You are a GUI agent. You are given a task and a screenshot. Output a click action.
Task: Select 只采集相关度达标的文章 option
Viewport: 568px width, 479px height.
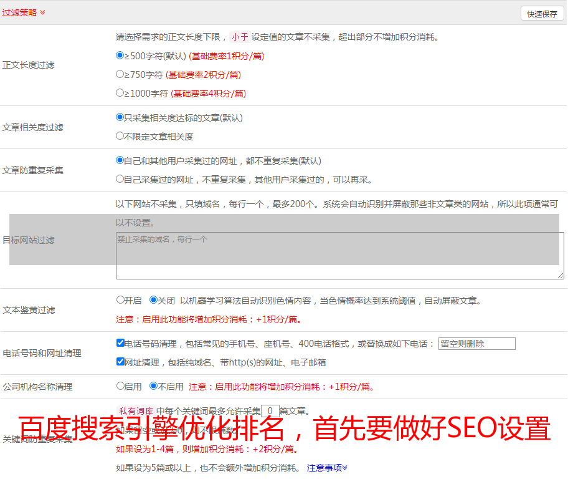[120, 117]
